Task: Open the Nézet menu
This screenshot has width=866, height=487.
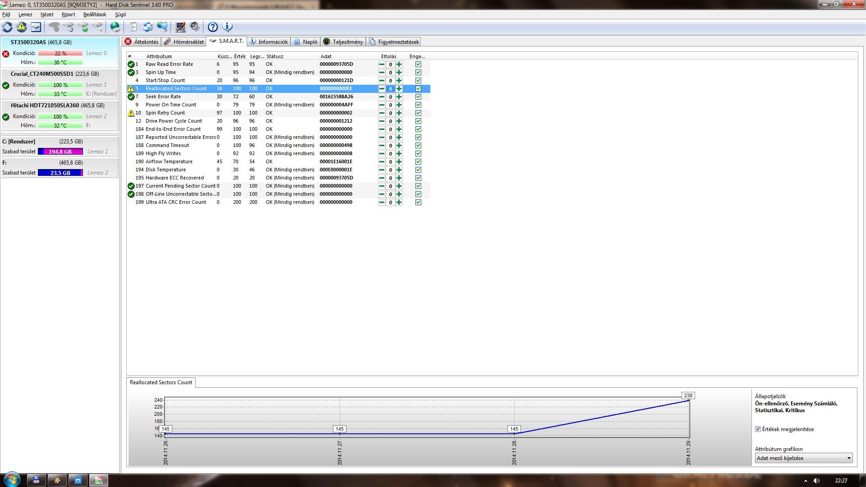Action: coord(47,14)
